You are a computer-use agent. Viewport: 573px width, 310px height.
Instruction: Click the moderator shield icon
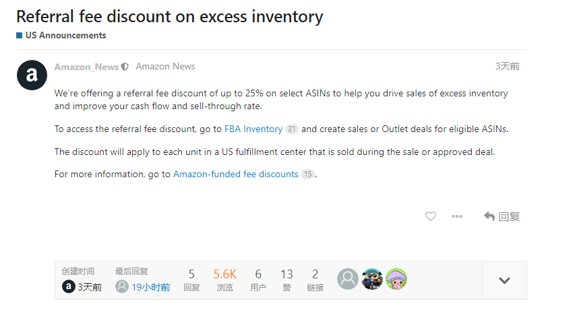point(125,67)
